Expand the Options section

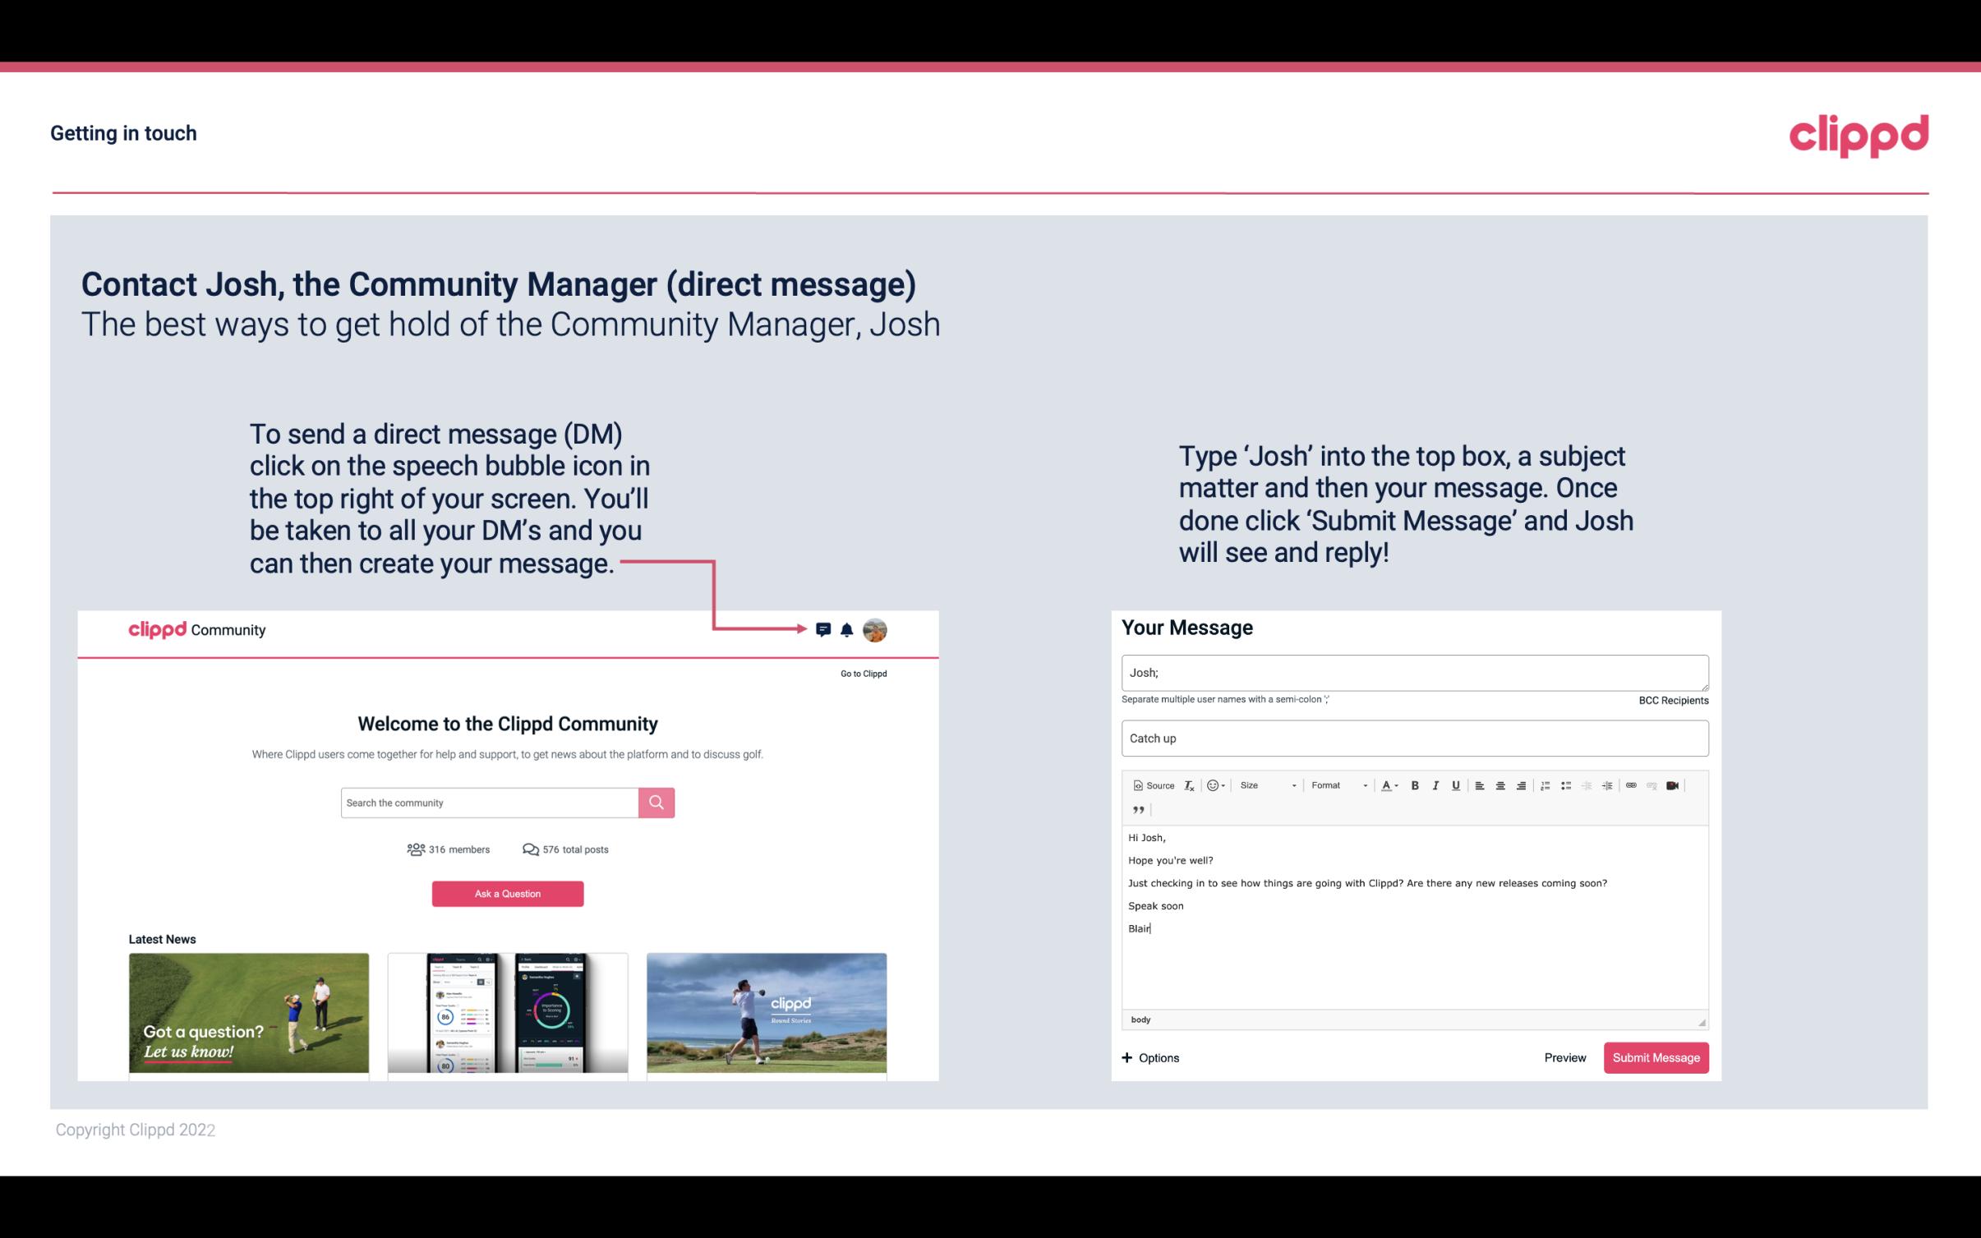tap(1148, 1057)
